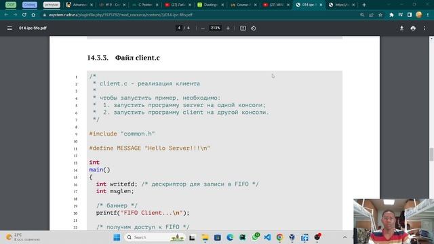This screenshot has height=244, width=434.
Task: Show hidden system tray icons
Action: coord(344,237)
